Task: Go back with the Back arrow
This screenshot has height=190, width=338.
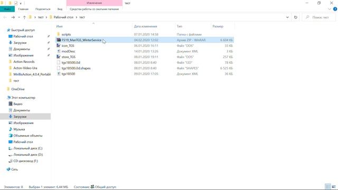Action: pyautogui.click(x=5, y=17)
